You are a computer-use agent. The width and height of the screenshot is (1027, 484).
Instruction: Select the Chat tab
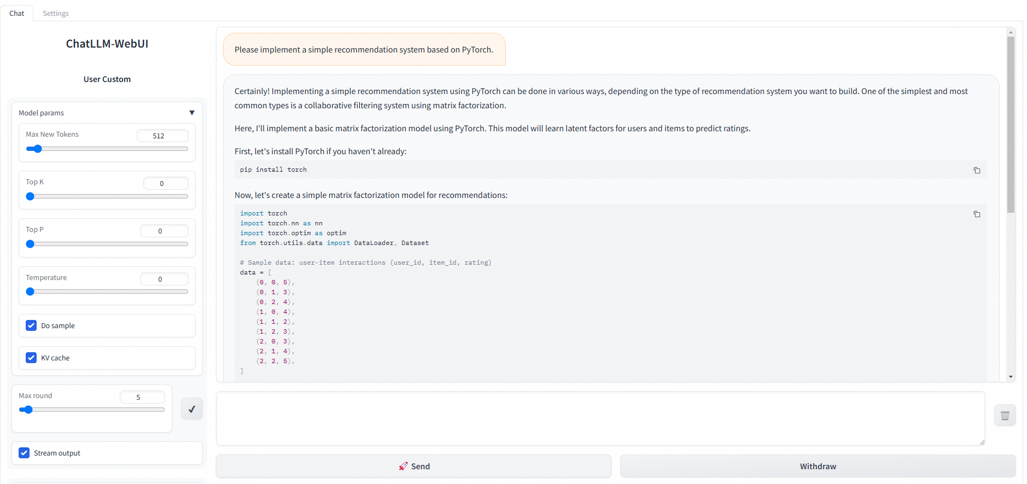pyautogui.click(x=17, y=13)
